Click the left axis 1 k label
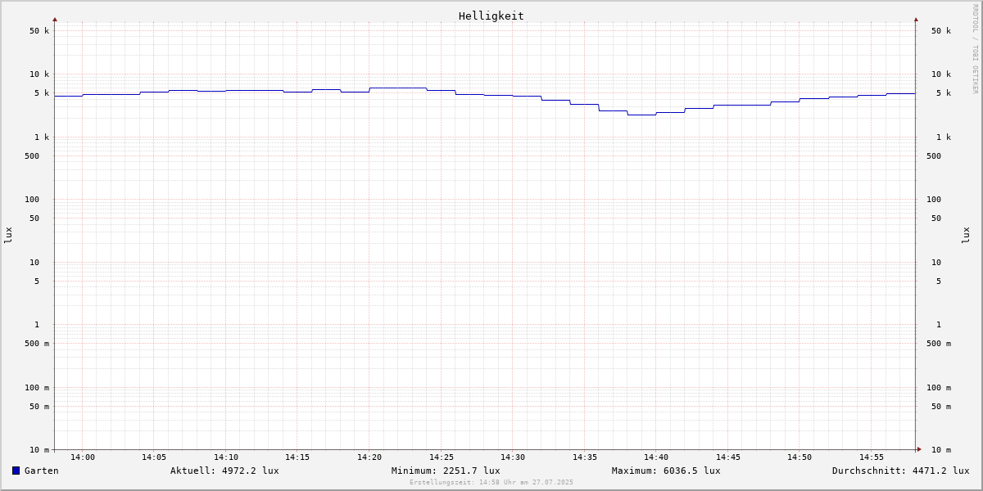This screenshot has width=983, height=491. (x=42, y=137)
